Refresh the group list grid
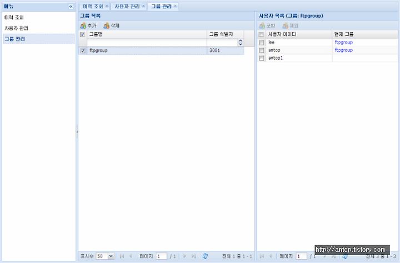The width and height of the screenshot is (400, 263). 205,256
